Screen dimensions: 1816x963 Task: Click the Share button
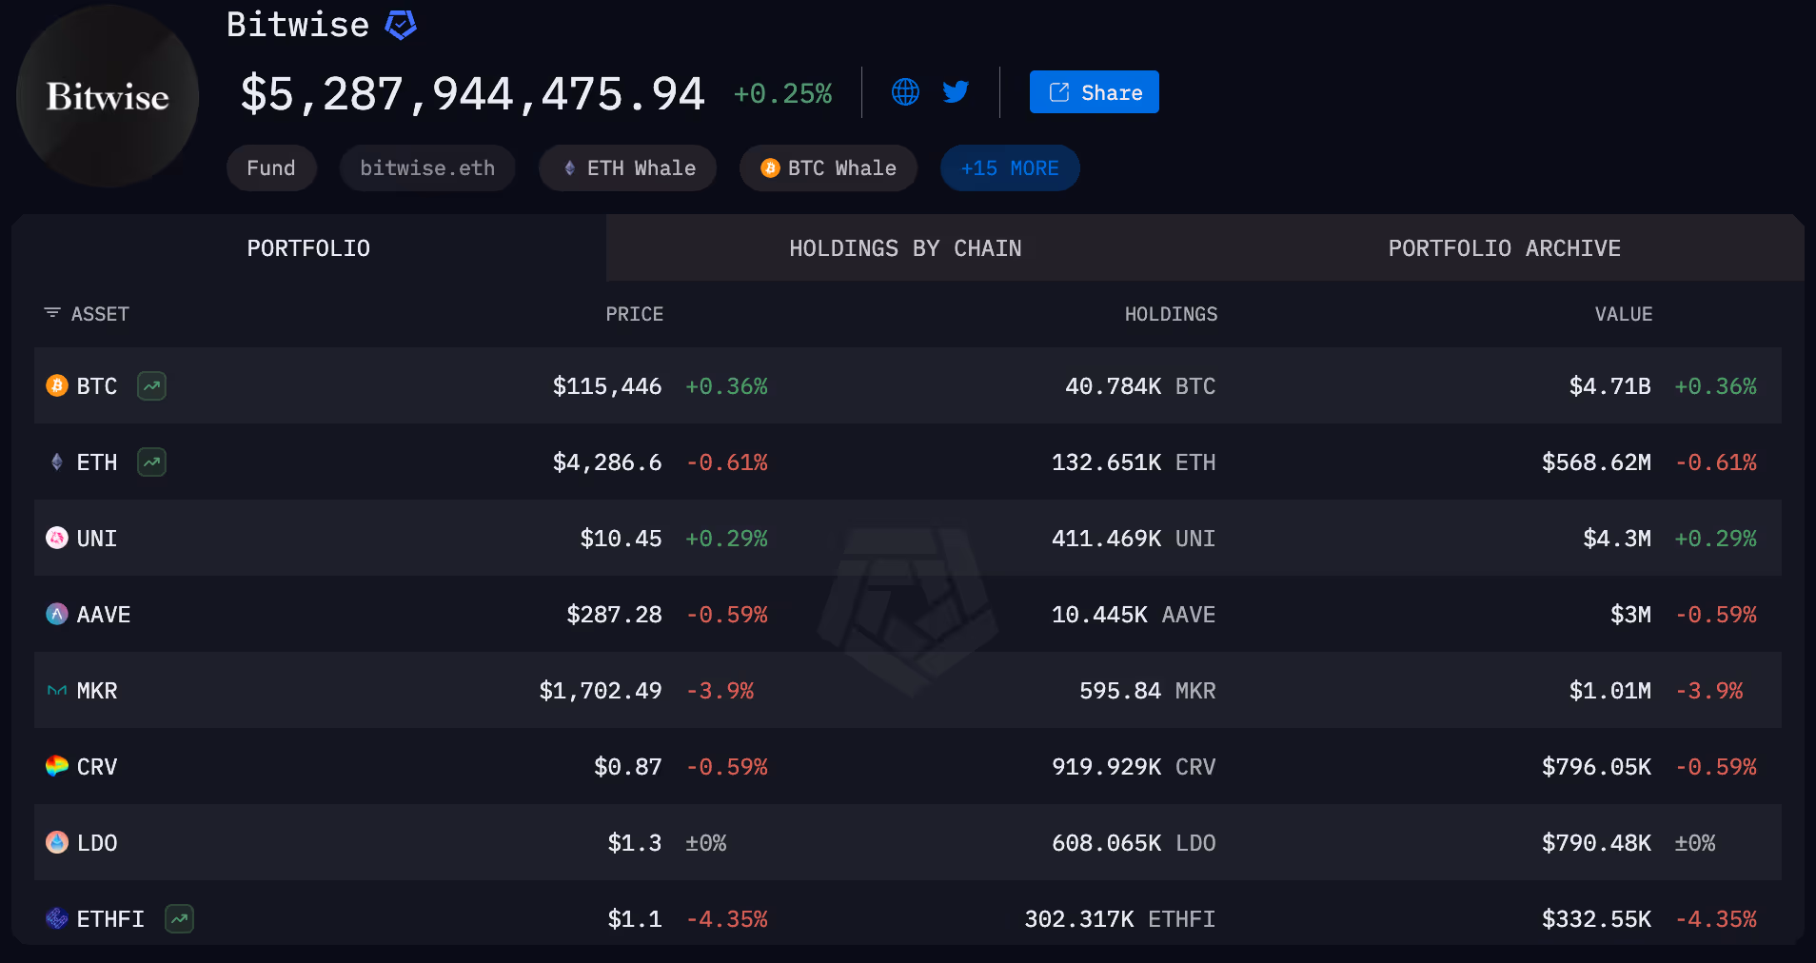click(1095, 92)
